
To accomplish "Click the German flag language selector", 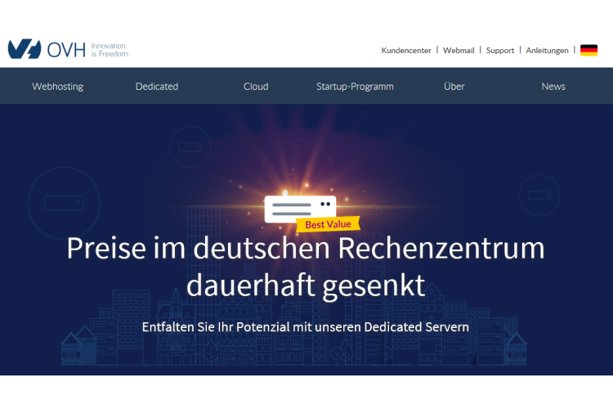I will pos(588,51).
